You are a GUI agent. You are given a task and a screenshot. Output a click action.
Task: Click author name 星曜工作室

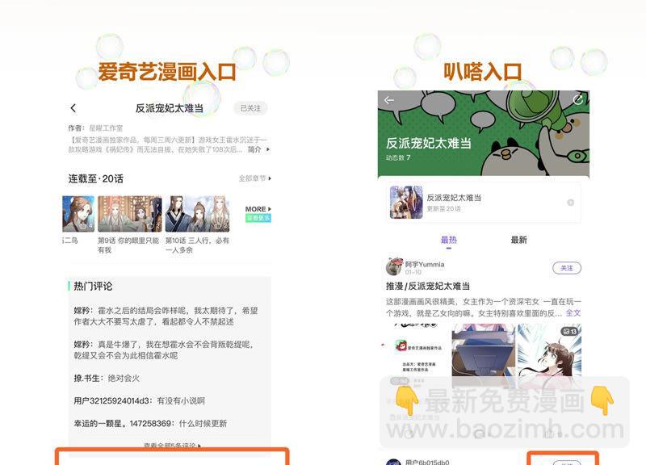106,128
